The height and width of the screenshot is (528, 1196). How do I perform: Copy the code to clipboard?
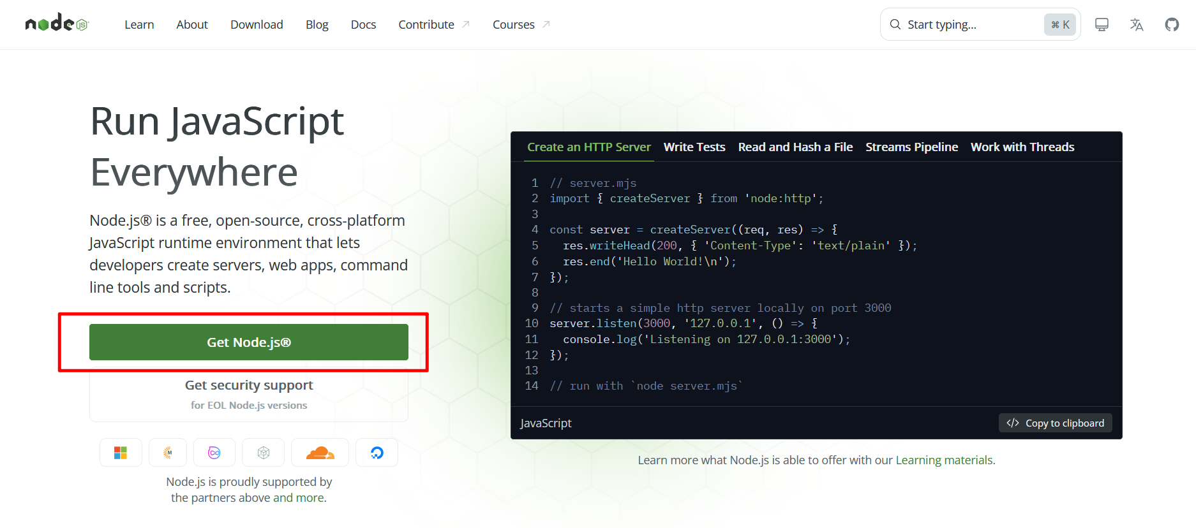pyautogui.click(x=1056, y=423)
